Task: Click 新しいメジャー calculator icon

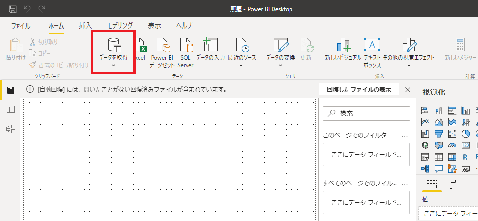Action: pyautogui.click(x=460, y=45)
